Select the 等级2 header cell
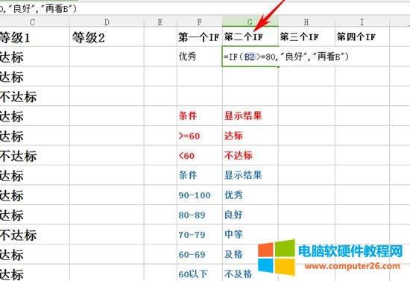Screen dimensions: 410x281 pos(107,37)
